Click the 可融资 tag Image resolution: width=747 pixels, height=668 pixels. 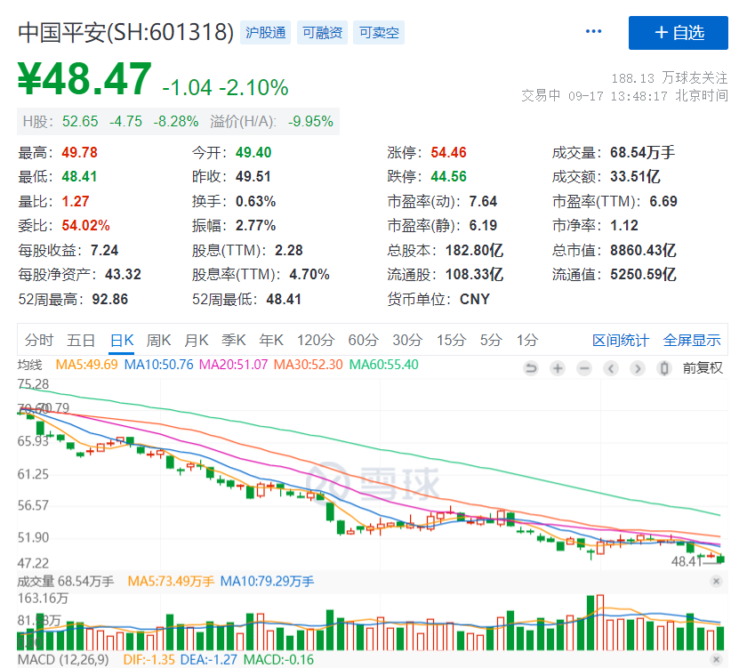tap(322, 33)
